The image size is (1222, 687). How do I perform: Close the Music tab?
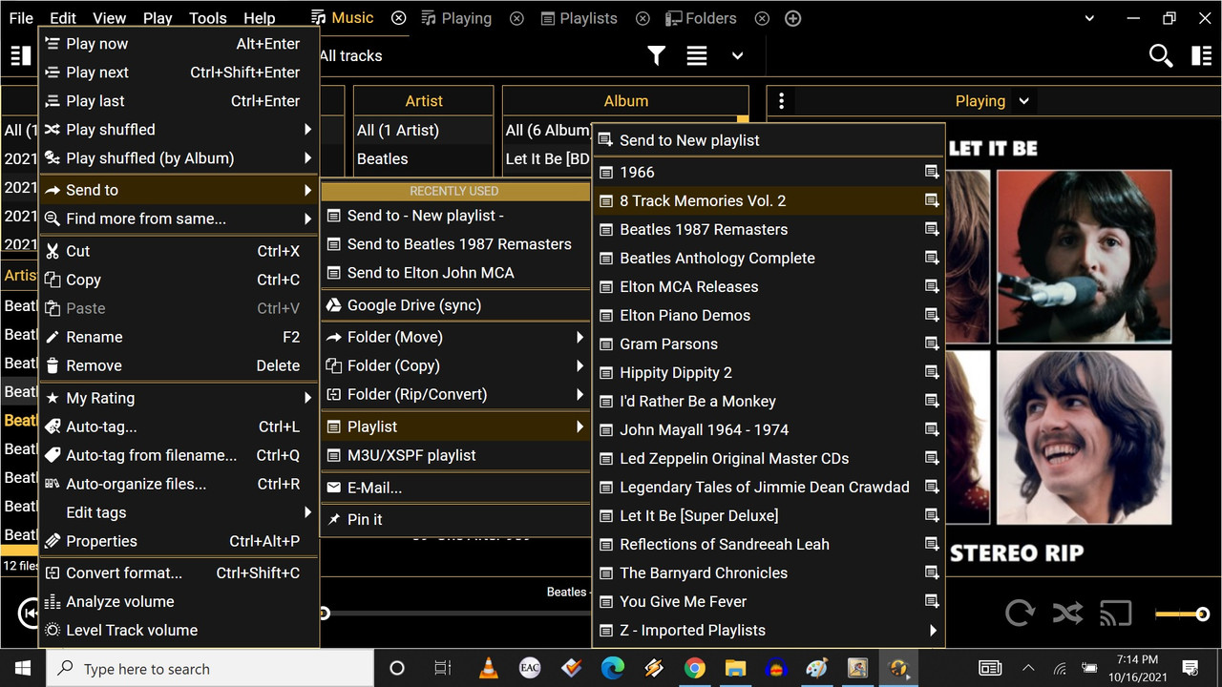(399, 18)
